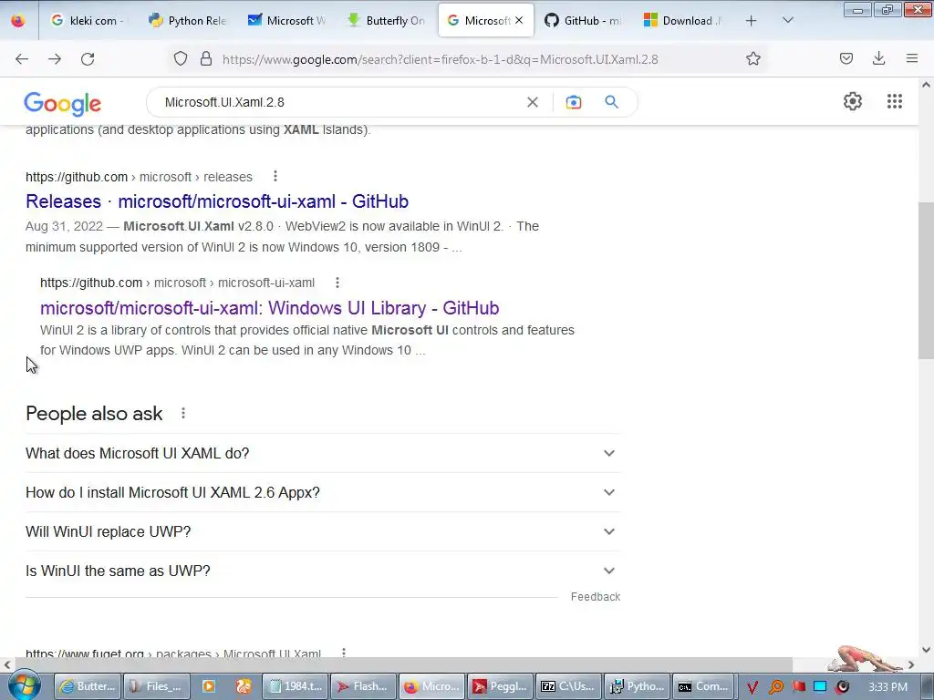This screenshot has width=934, height=700.
Task: Open Flash taskbar button
Action: click(363, 686)
